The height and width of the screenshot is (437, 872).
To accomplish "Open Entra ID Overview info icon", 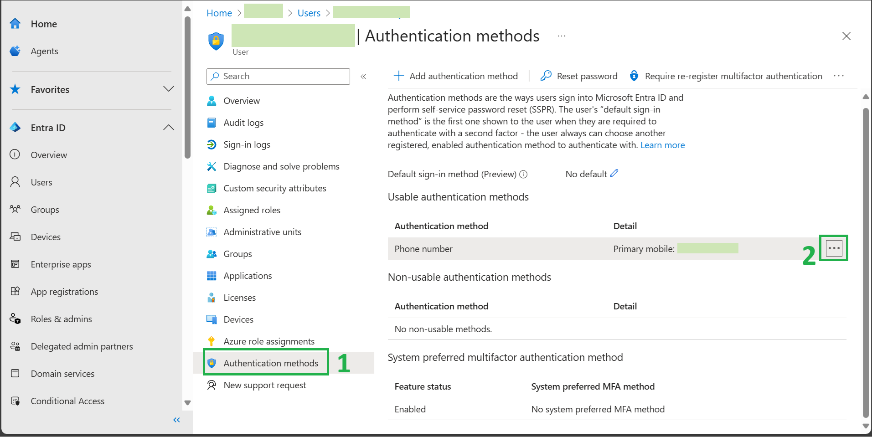I will [x=15, y=154].
